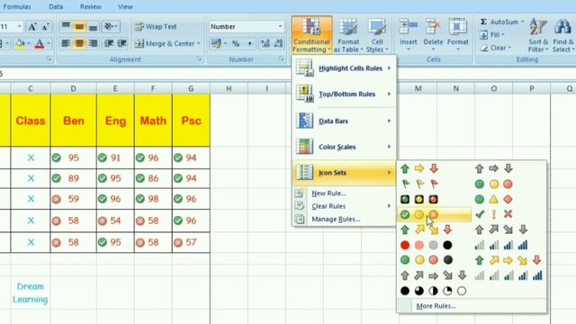Select the Math header cell
The image size is (576, 324).
tap(153, 121)
